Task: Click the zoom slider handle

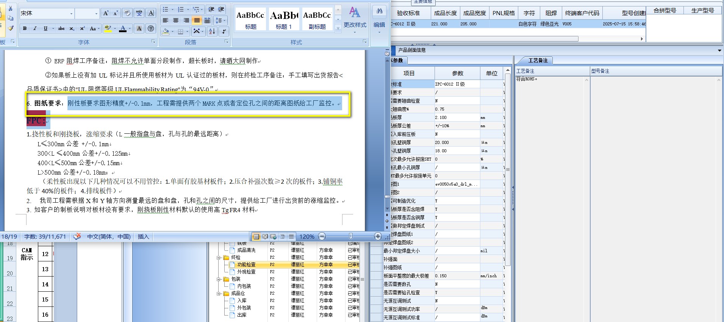Action: coord(350,236)
